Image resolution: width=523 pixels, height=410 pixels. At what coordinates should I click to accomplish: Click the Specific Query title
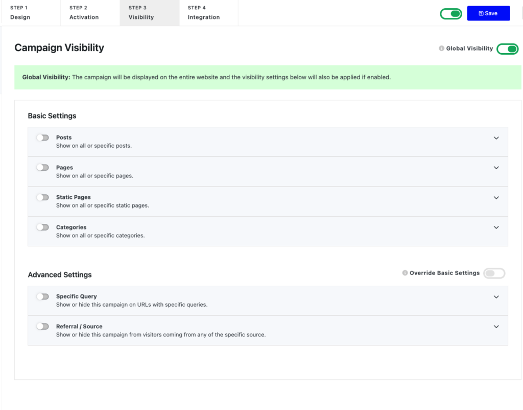point(77,297)
